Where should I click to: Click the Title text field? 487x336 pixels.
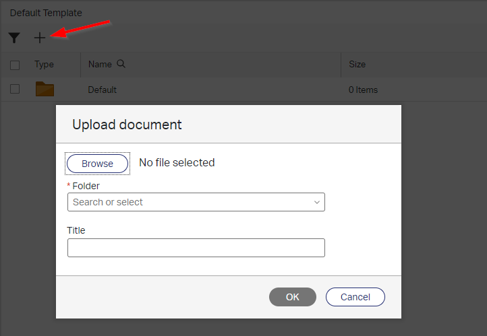pos(196,248)
